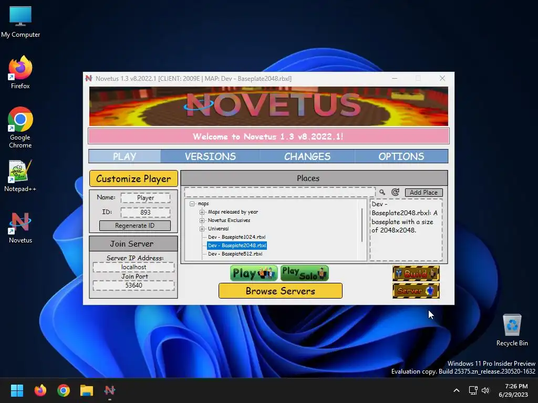
Task: Open the Windows Start menu
Action: 17,390
